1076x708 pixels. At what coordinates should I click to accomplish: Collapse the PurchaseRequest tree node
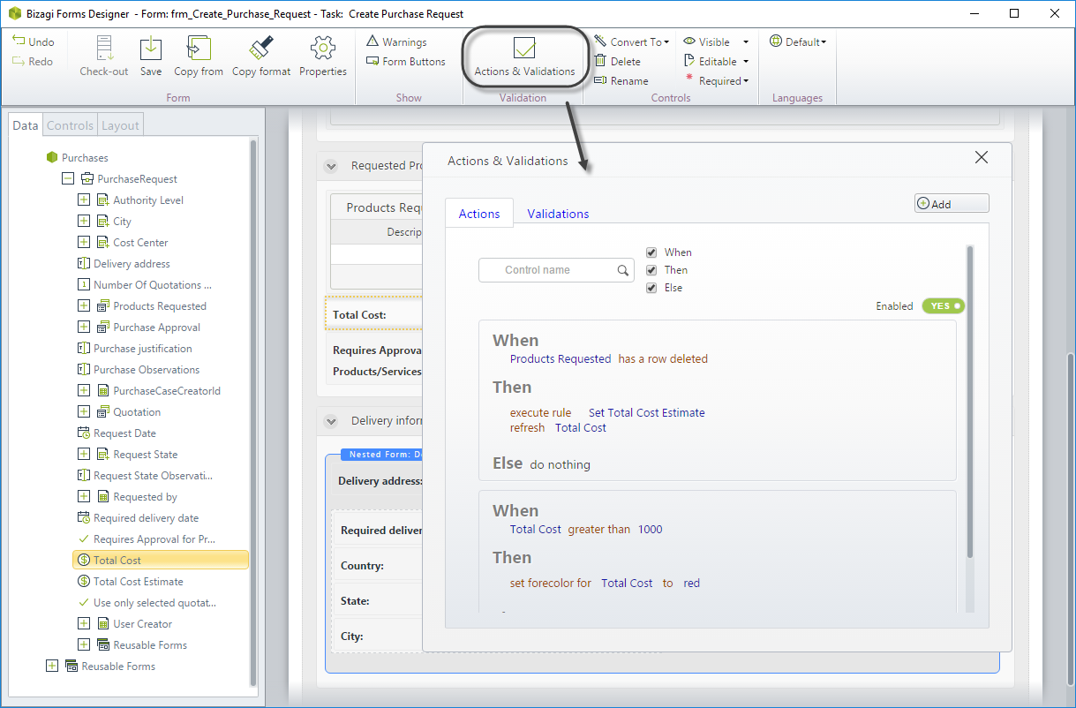68,179
